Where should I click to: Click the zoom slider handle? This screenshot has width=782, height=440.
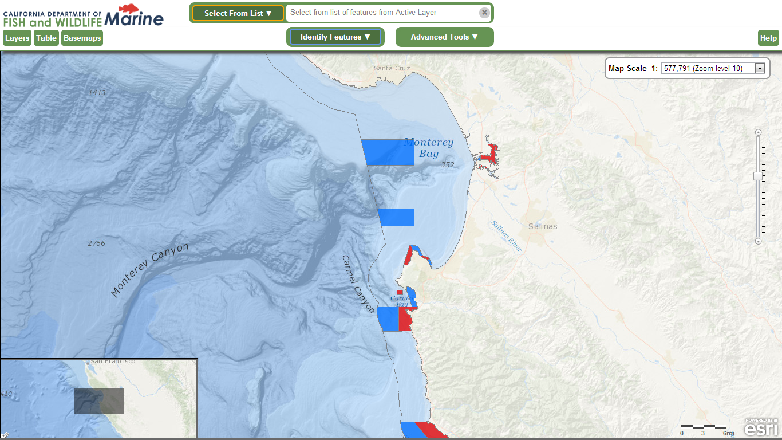pyautogui.click(x=759, y=176)
